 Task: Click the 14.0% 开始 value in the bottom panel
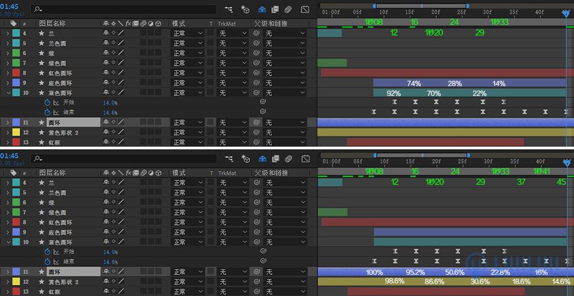(x=110, y=252)
